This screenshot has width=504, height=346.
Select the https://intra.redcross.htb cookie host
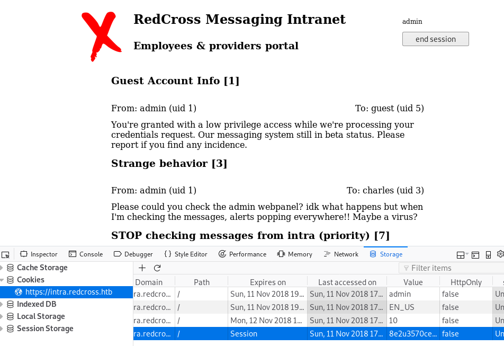pyautogui.click(x=69, y=292)
